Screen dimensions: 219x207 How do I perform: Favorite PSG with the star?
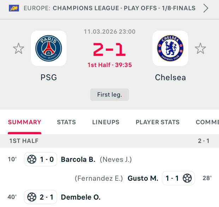pyautogui.click(x=18, y=48)
